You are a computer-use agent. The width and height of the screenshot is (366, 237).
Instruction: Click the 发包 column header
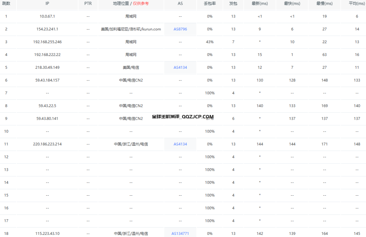[233, 5]
